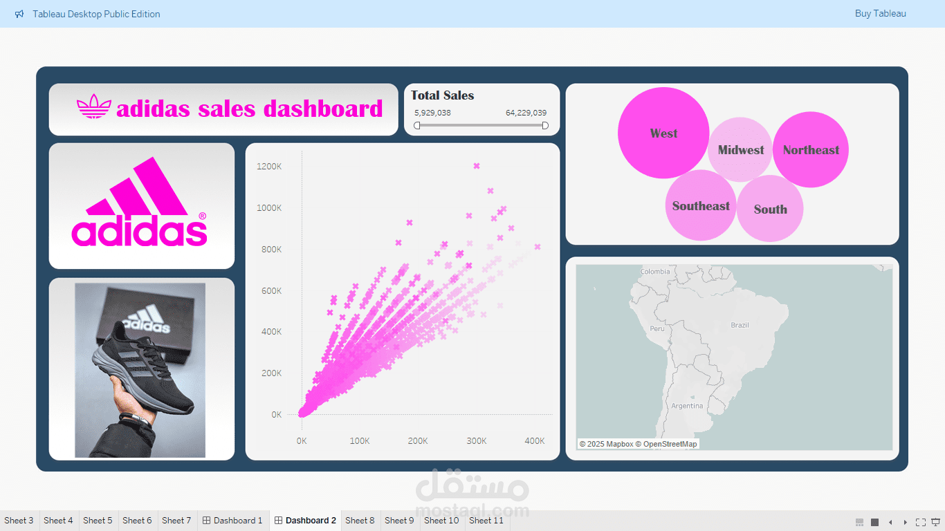Show the filmstrip view

pyautogui.click(x=860, y=522)
